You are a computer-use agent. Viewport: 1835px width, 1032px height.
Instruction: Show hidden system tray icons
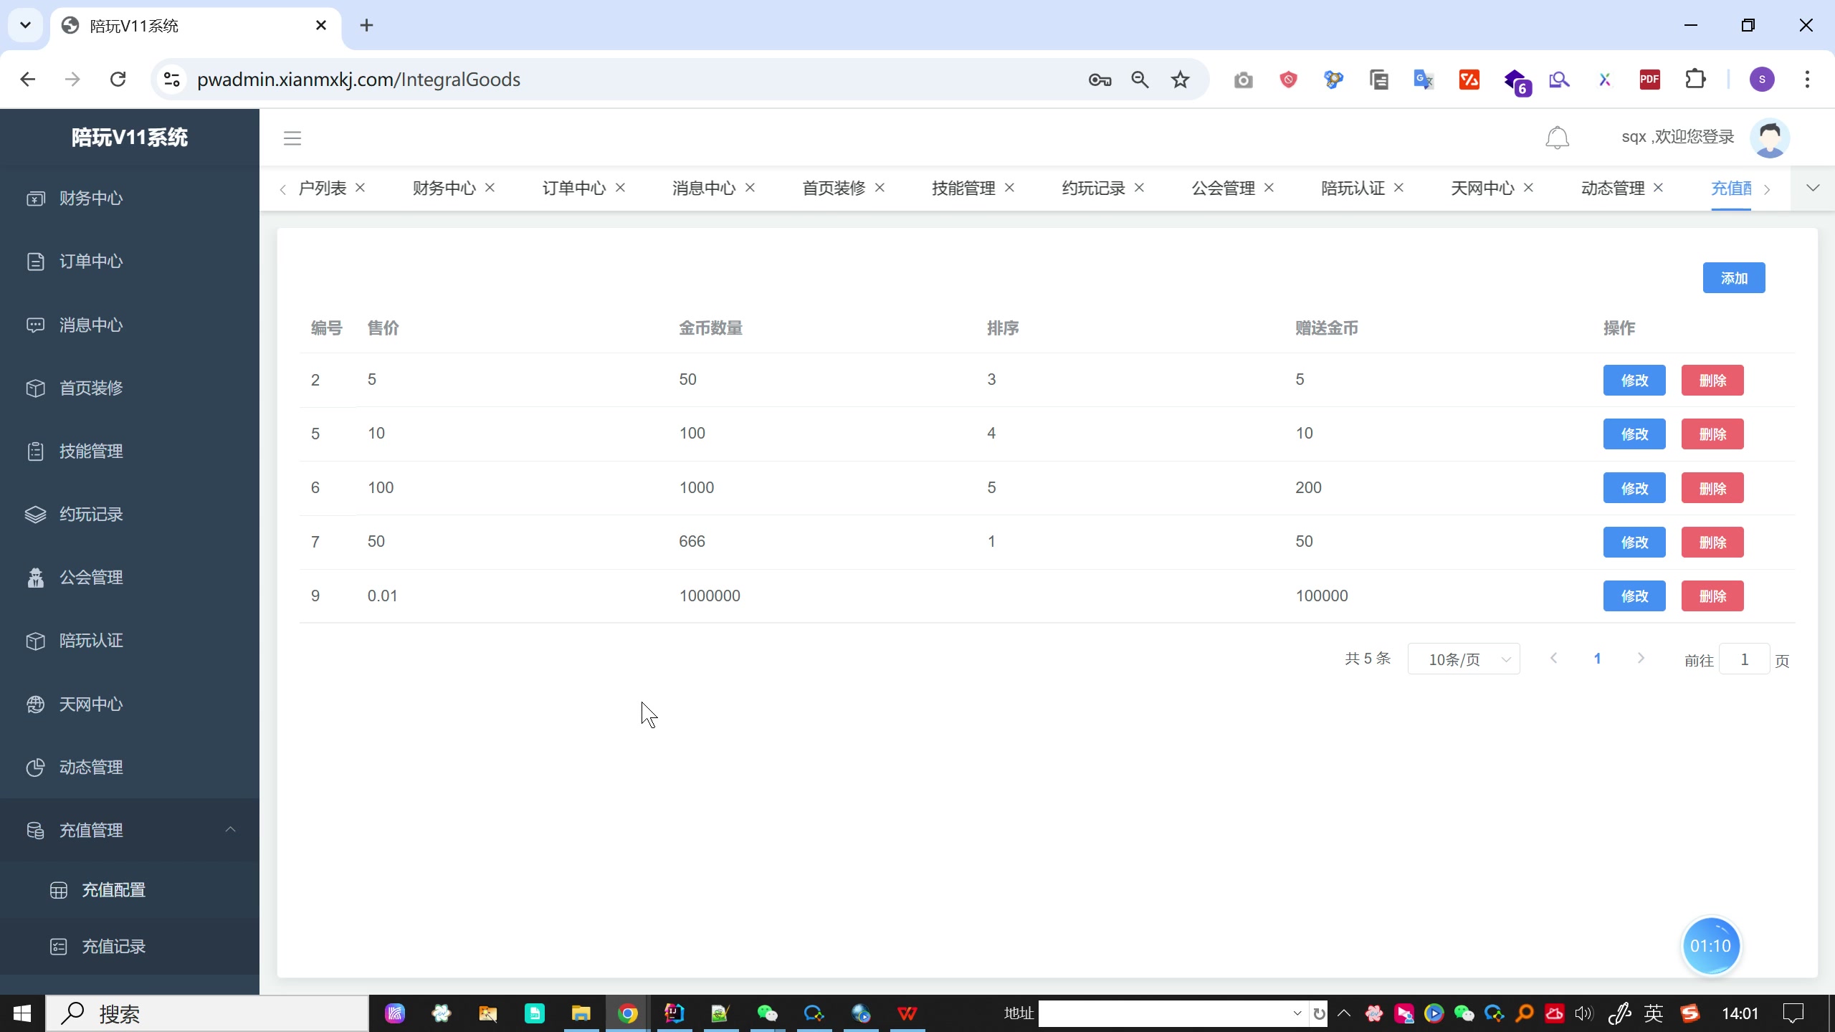click(x=1344, y=1013)
